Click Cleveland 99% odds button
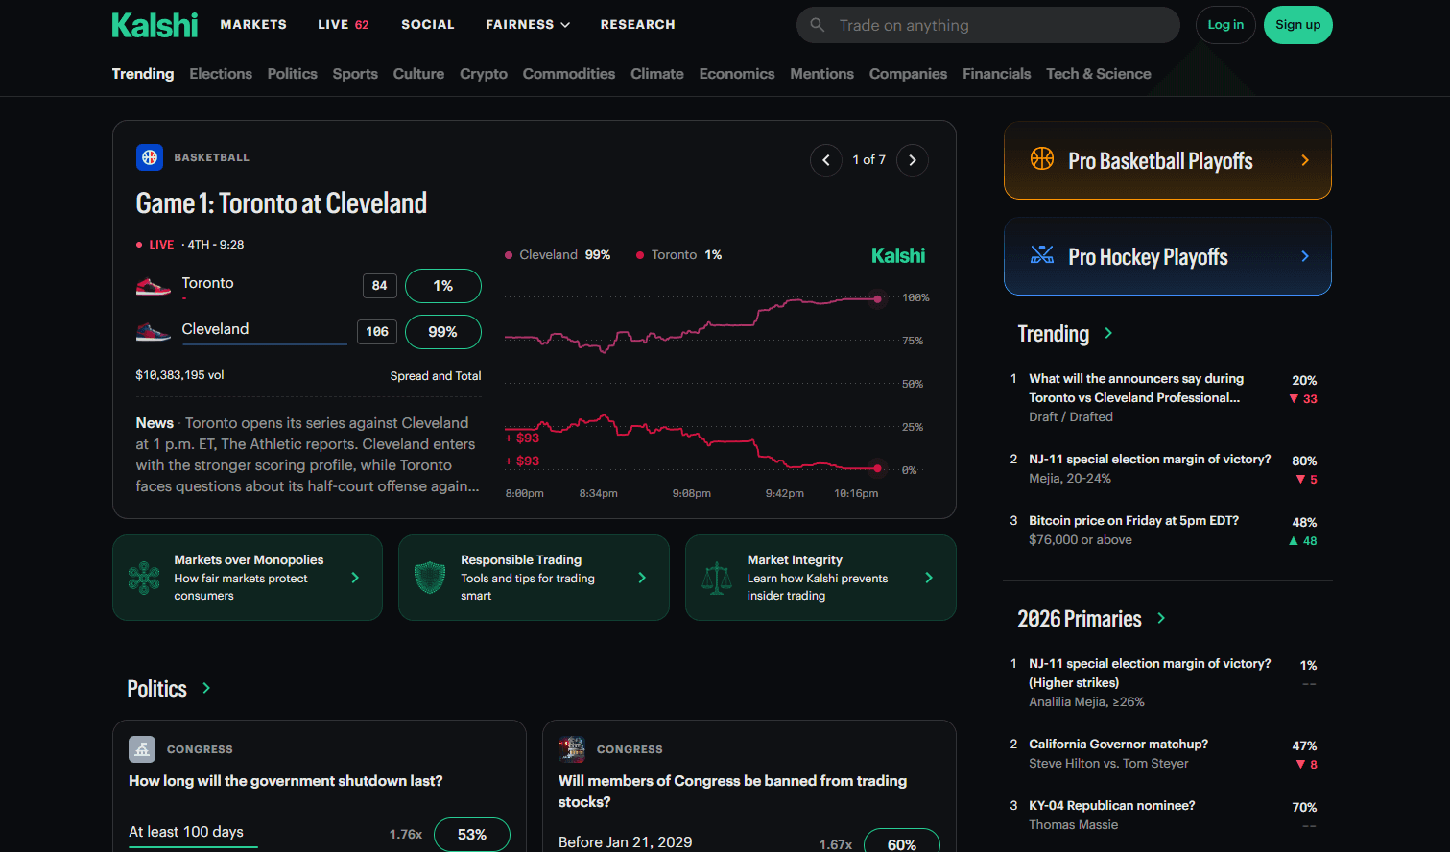This screenshot has width=1450, height=852. pos(443,332)
